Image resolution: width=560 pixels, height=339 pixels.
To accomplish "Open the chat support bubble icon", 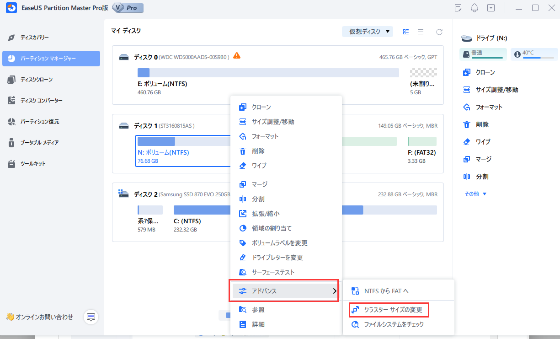I will pyautogui.click(x=91, y=317).
